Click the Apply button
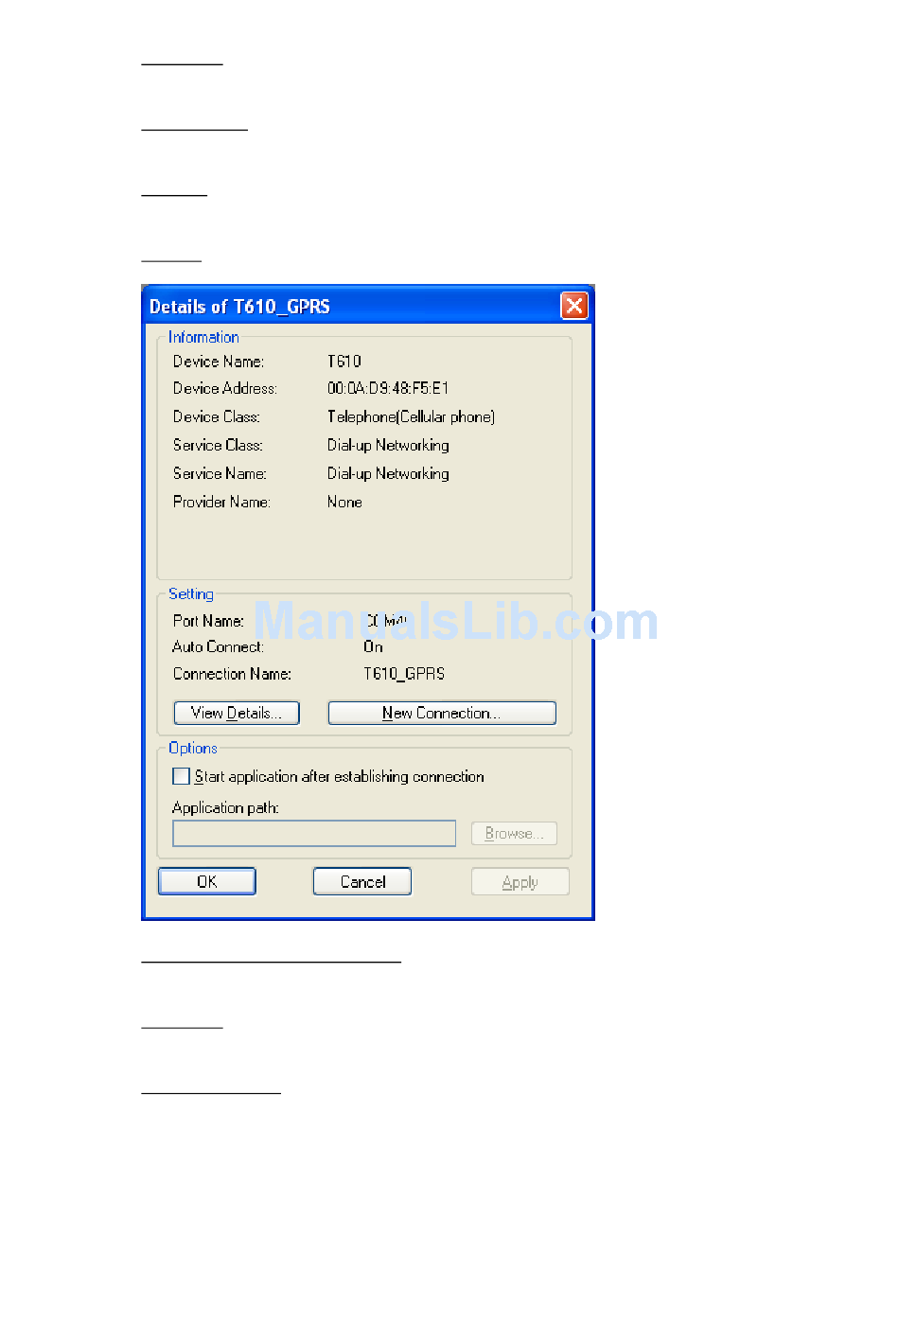The image size is (899, 1344). point(520,881)
